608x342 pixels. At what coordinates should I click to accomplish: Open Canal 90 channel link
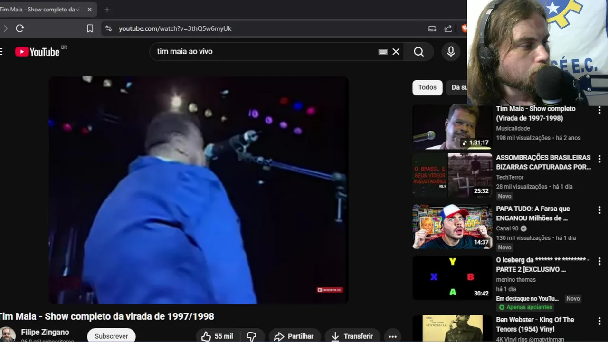tap(507, 228)
